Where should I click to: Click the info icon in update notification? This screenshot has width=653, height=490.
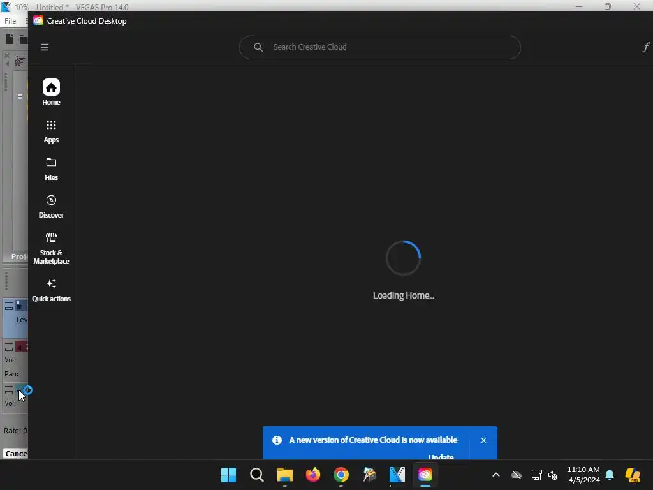tap(277, 440)
